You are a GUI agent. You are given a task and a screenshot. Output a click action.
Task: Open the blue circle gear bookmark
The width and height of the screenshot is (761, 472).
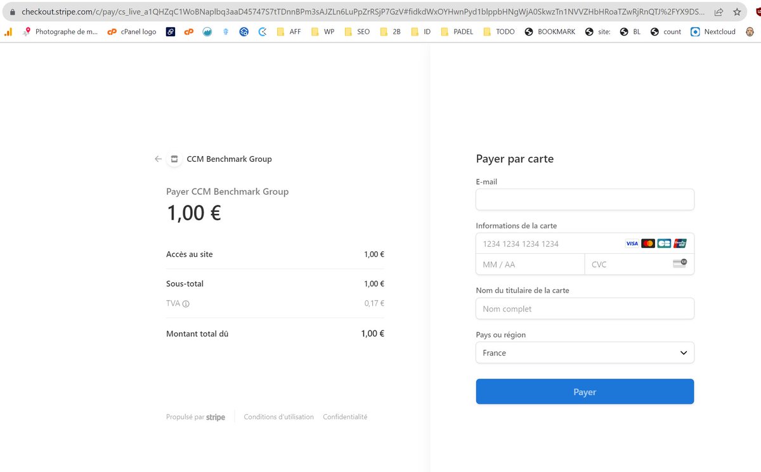click(244, 32)
